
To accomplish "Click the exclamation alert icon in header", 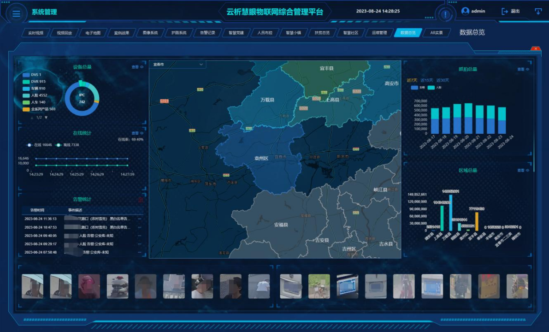I will tap(445, 15).
